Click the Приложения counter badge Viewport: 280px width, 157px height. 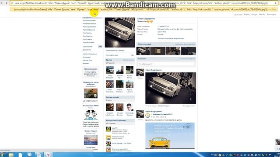100,47
